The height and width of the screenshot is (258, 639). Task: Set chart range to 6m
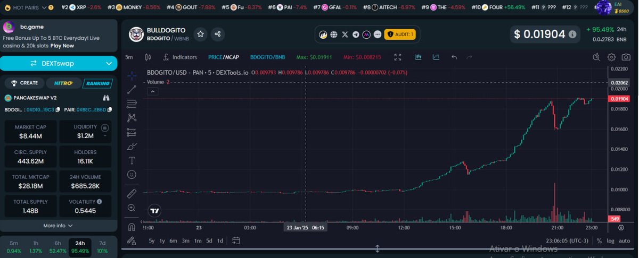click(173, 240)
